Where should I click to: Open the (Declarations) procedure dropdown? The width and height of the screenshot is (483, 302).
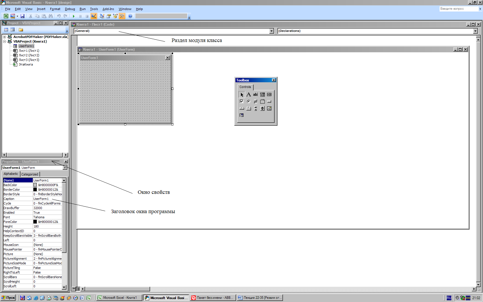[475, 31]
